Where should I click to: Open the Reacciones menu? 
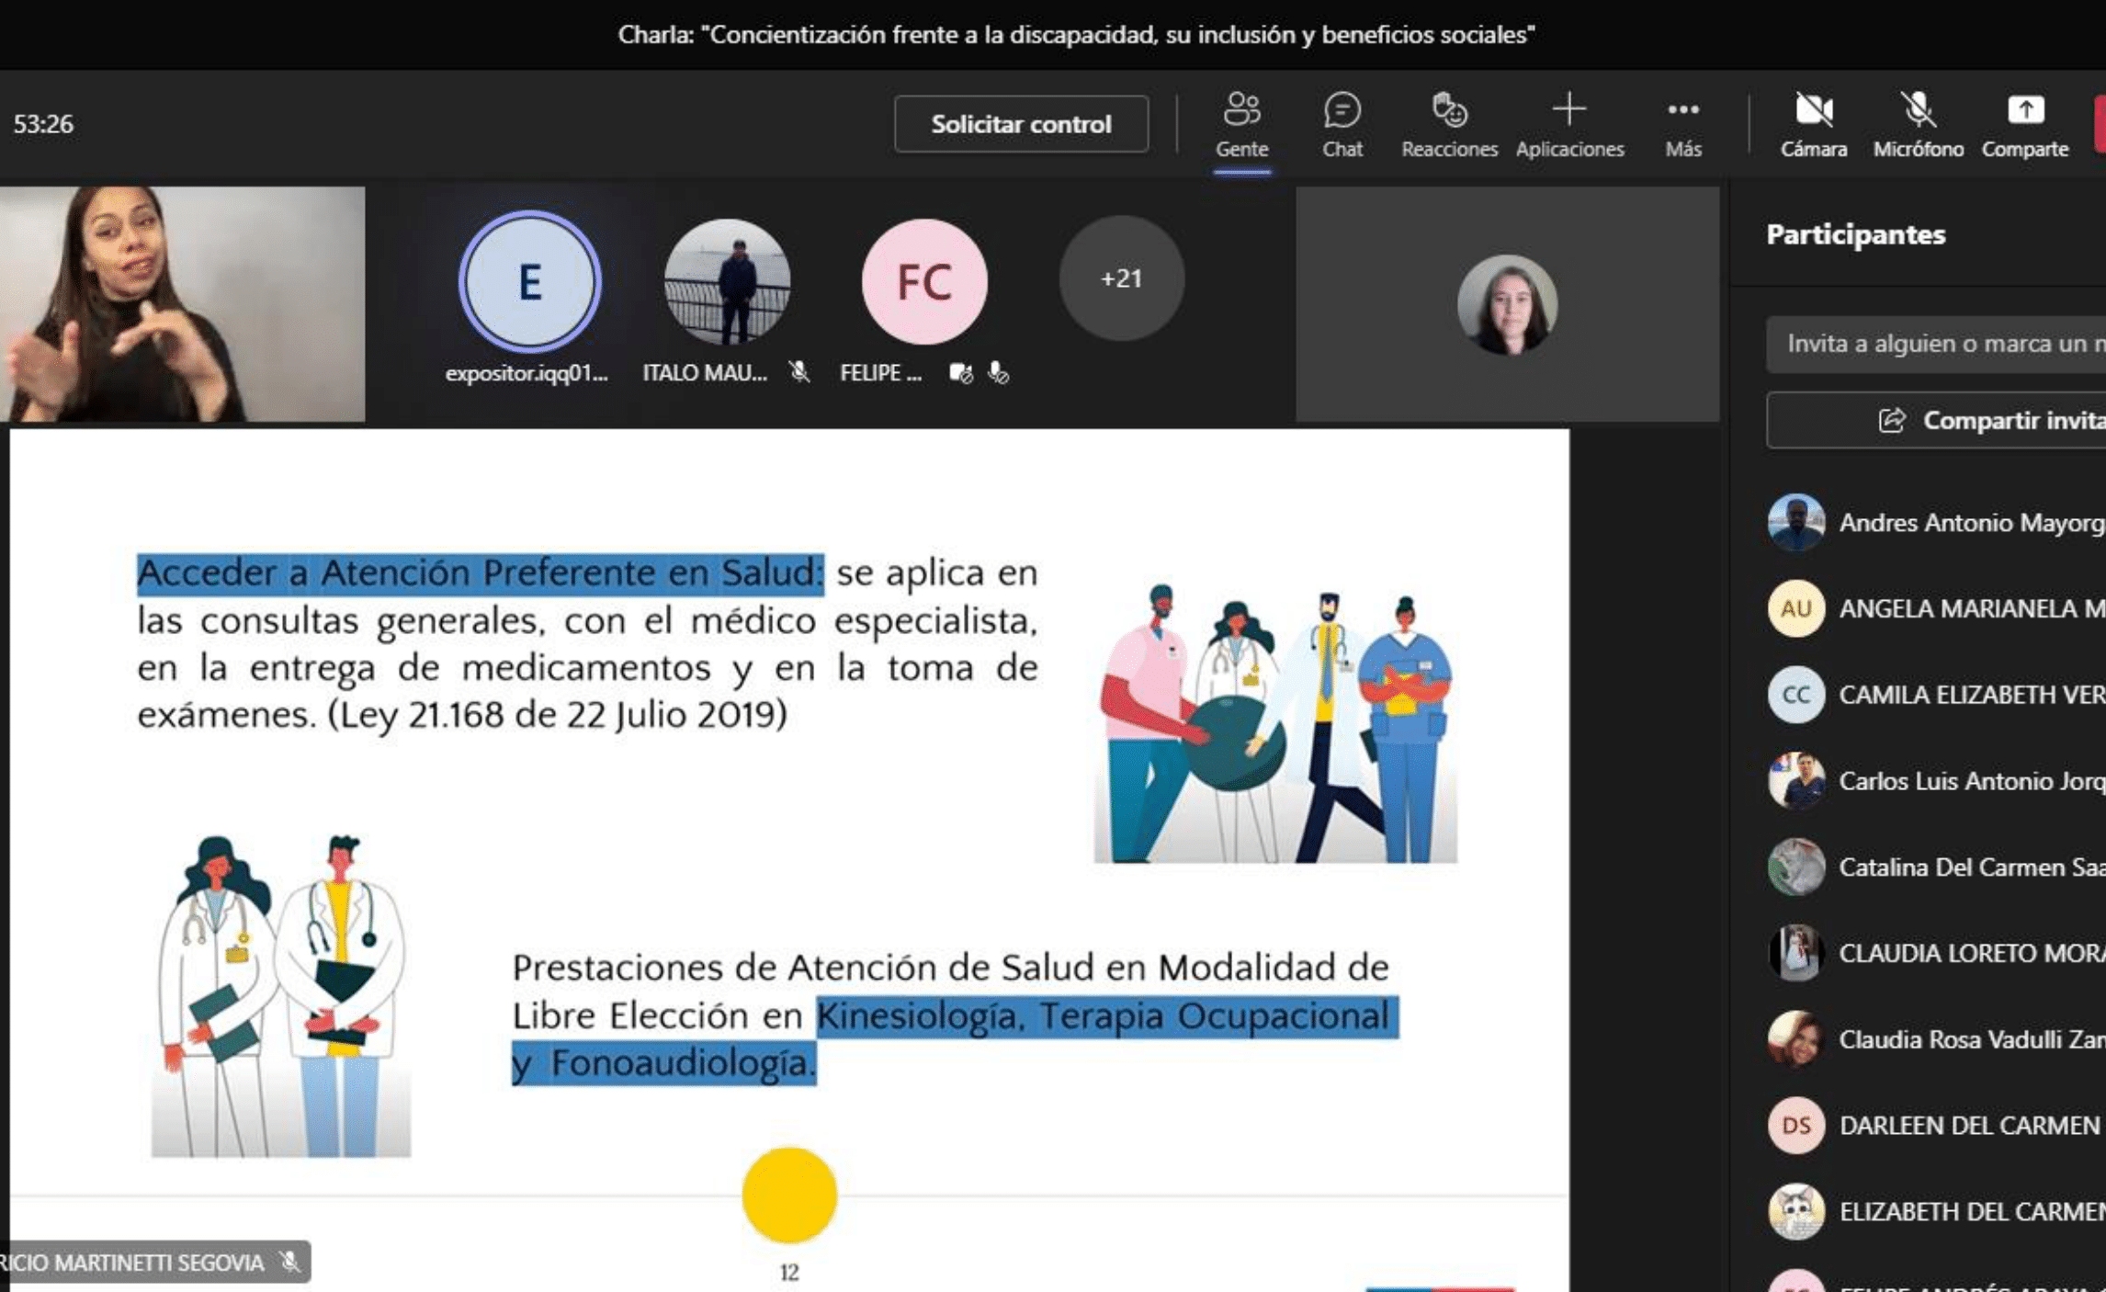pyautogui.click(x=1449, y=125)
